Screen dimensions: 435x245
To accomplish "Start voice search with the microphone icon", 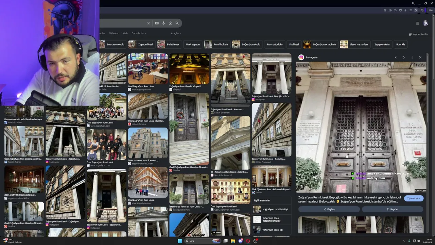I will [x=163, y=23].
